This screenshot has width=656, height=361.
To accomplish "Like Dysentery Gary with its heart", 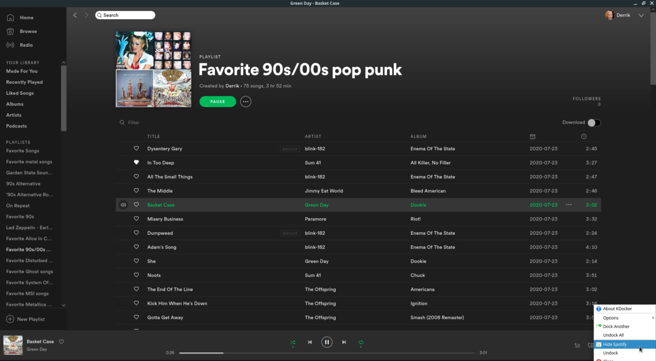I will pos(137,149).
